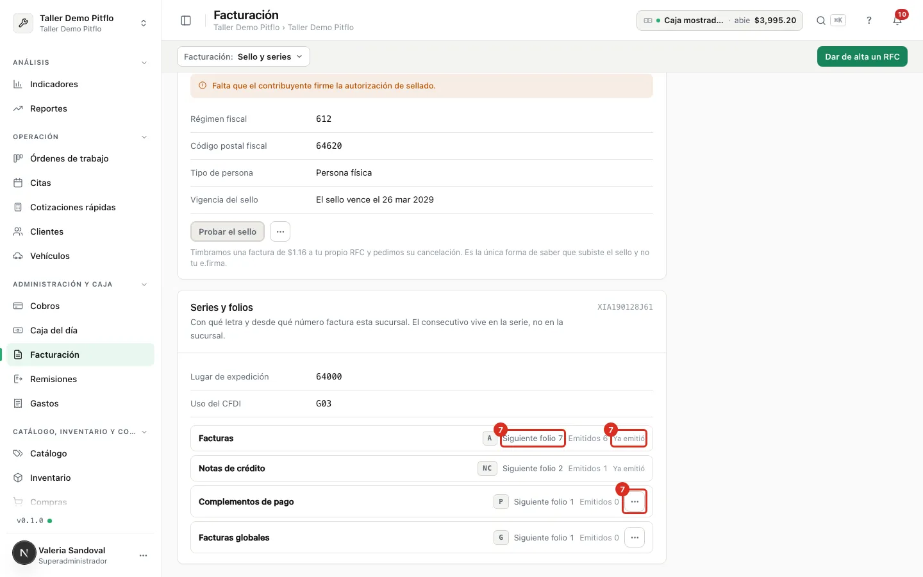Open the notifications bell icon
923x577 pixels.
tap(897, 21)
